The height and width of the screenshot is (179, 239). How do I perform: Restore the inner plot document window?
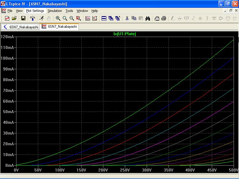pyautogui.click(x=231, y=11)
